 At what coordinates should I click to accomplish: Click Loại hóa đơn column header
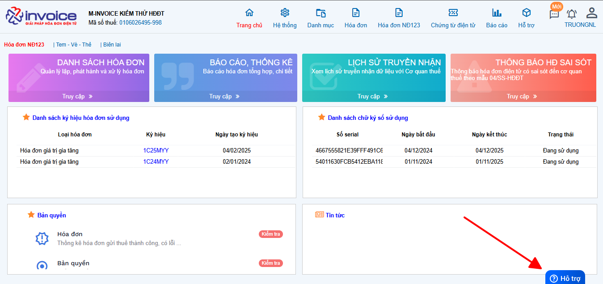[x=75, y=135]
